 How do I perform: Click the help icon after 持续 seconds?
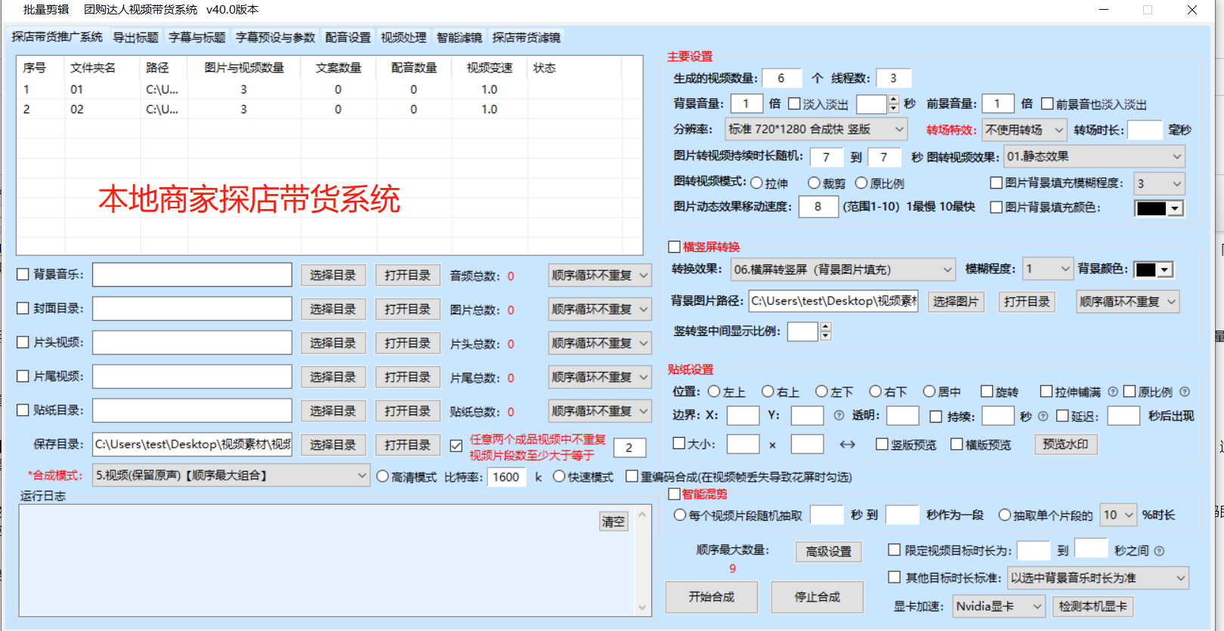pyautogui.click(x=1043, y=416)
